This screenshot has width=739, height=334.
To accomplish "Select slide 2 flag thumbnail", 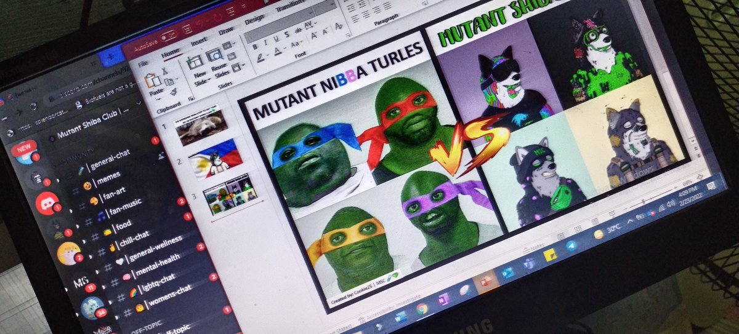I will (214, 159).
